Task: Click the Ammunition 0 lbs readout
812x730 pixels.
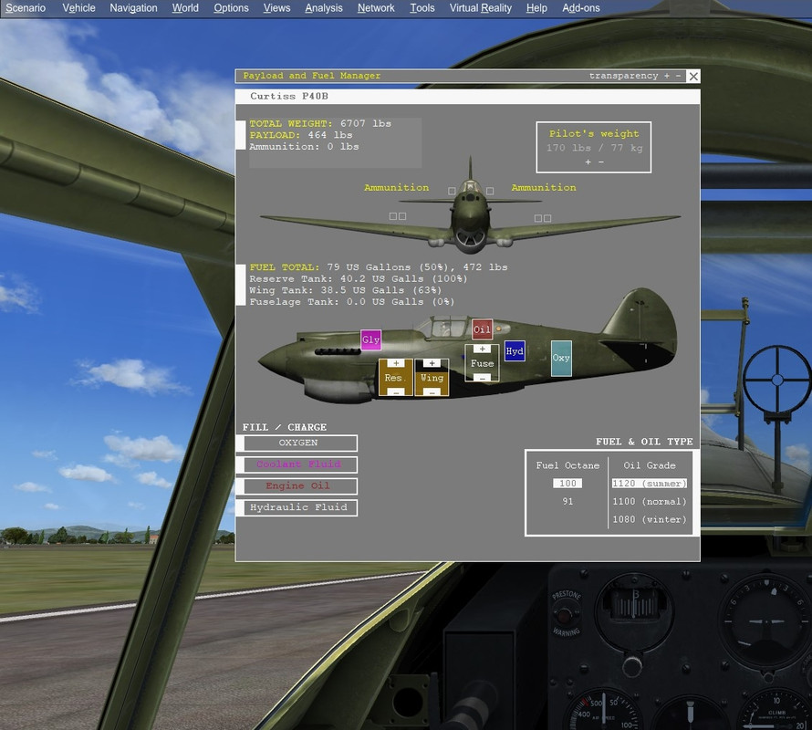Action: 304,146
